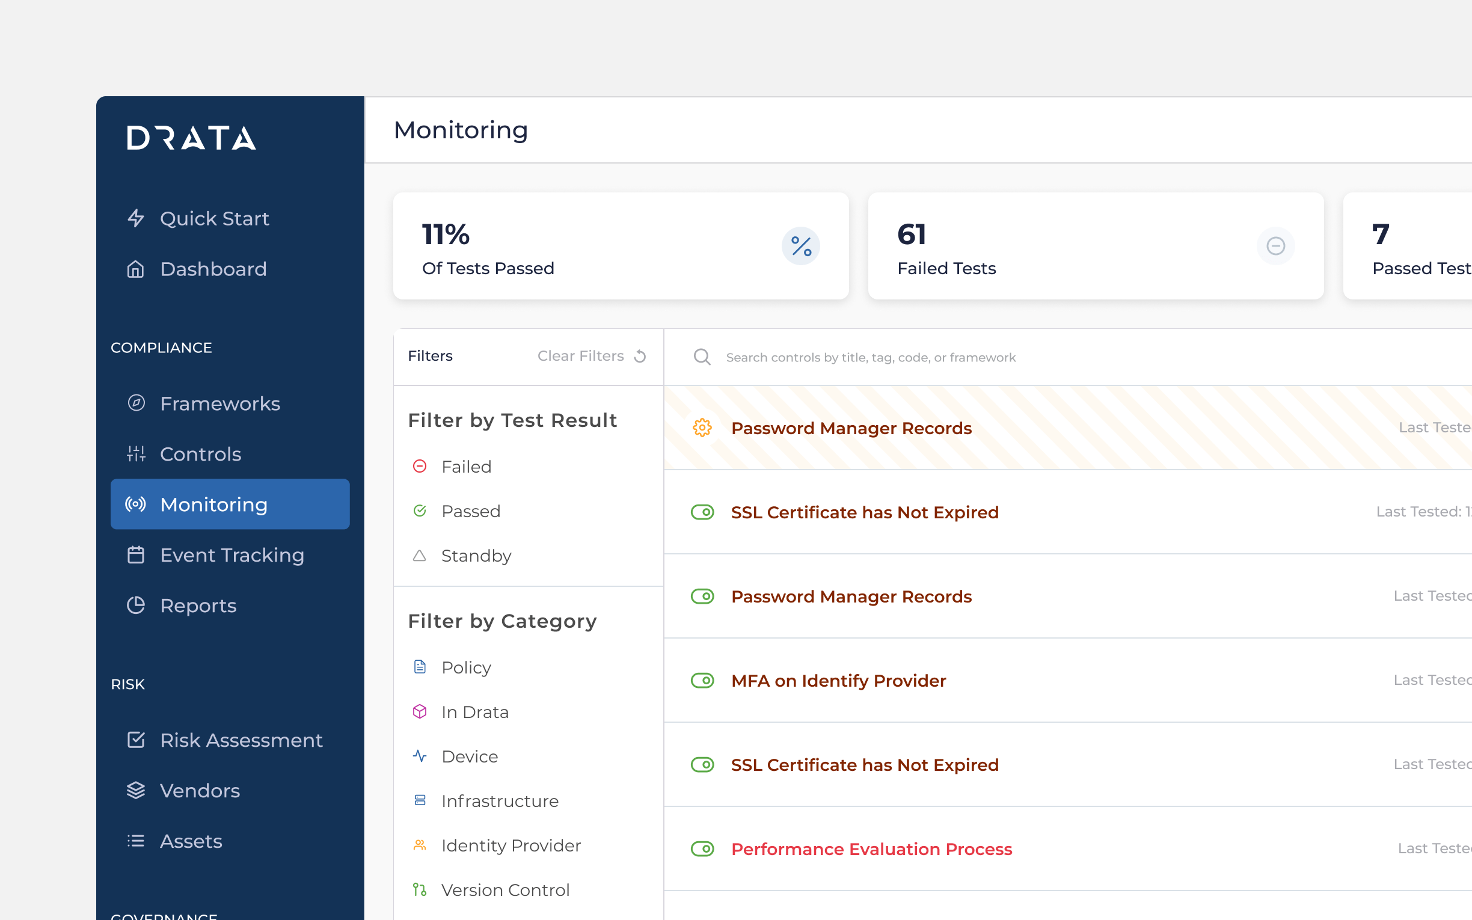Open Password Manager Records monitoring item
The width and height of the screenshot is (1472, 920).
coord(851,428)
